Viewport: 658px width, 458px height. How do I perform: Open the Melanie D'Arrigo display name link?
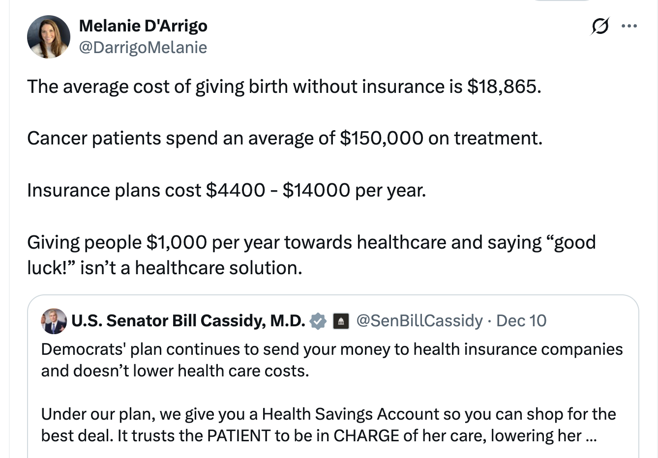pos(143,26)
